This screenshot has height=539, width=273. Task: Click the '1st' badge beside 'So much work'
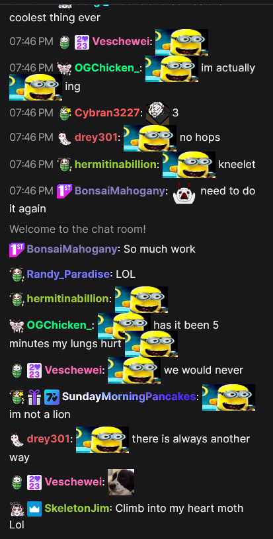tap(17, 249)
